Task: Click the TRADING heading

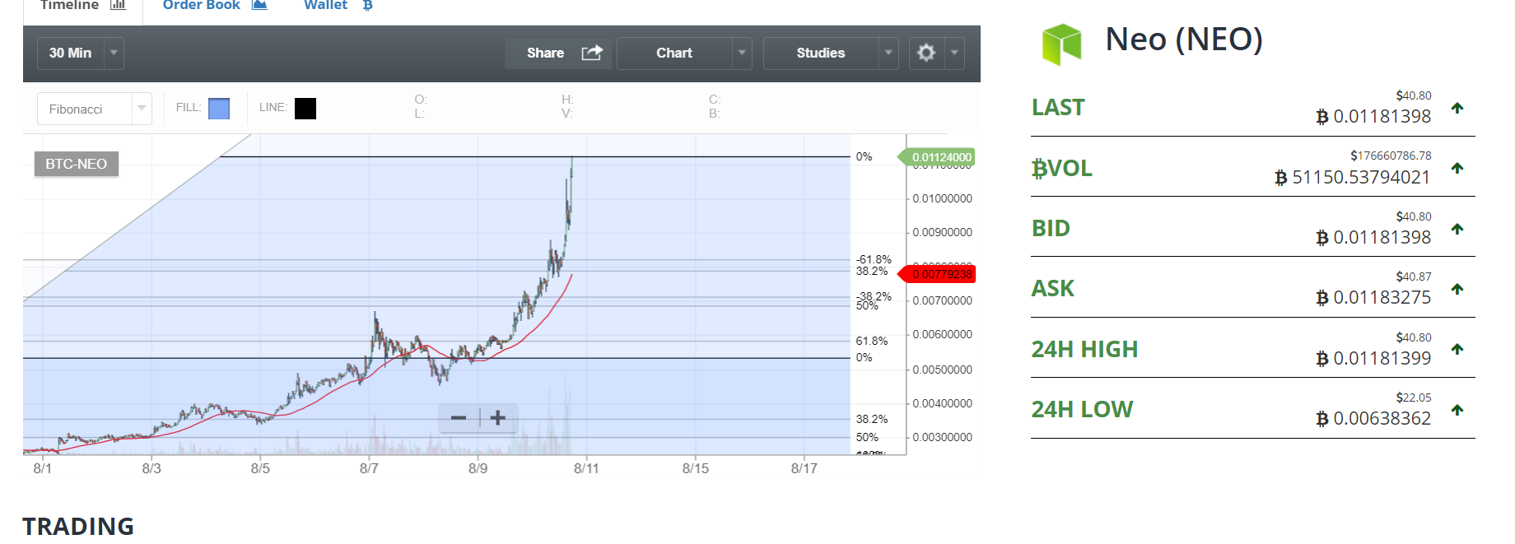Action: (78, 526)
